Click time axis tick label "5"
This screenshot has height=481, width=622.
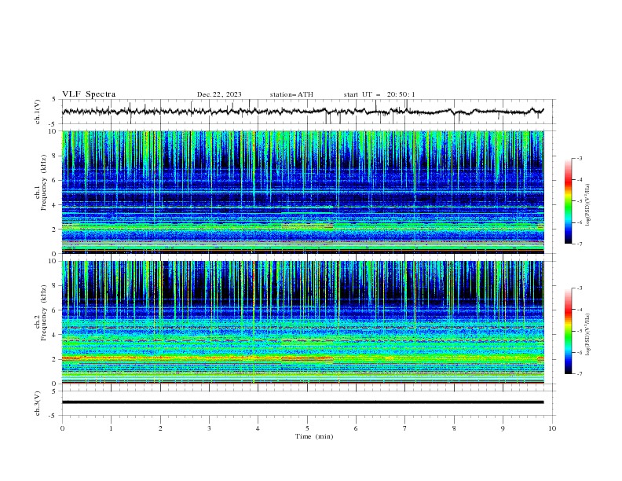click(x=307, y=428)
